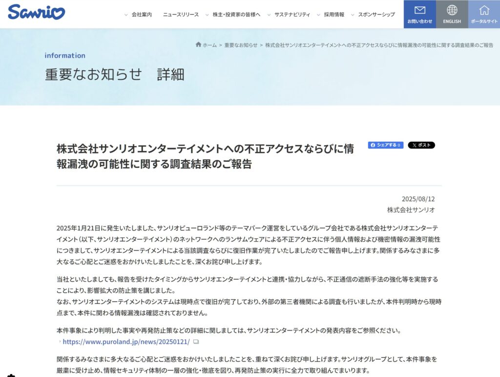Click the last breadcrumb item text
Image resolution: width=500 pixels, height=377 pixels.
(x=379, y=45)
